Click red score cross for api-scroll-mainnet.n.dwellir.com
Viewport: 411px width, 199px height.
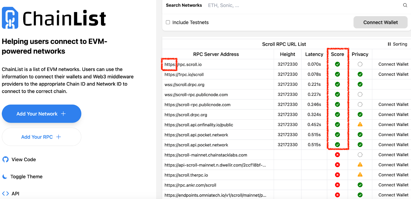point(338,165)
